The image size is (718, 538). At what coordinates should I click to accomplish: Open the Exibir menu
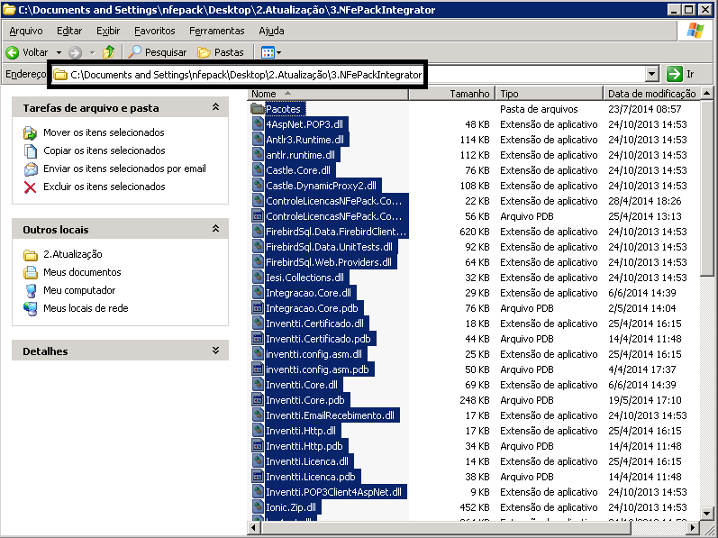coord(108,31)
